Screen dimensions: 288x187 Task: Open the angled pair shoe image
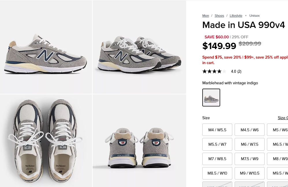click(139, 47)
